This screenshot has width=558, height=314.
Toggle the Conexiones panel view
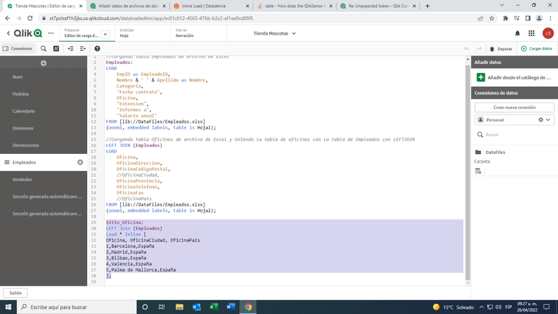18,48
